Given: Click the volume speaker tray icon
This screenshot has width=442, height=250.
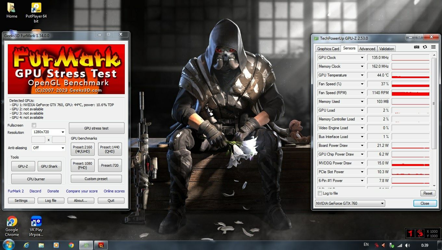Looking at the screenshot, I should 407,245.
